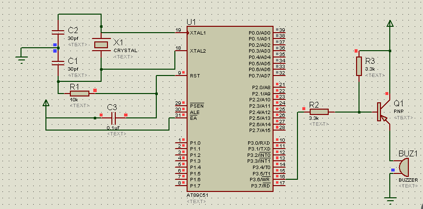Click the EA pin label
The height and width of the screenshot is (209, 423).
tap(193, 118)
